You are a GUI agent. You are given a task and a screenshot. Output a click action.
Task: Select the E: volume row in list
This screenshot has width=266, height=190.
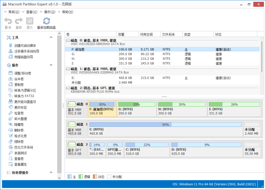point(162,78)
